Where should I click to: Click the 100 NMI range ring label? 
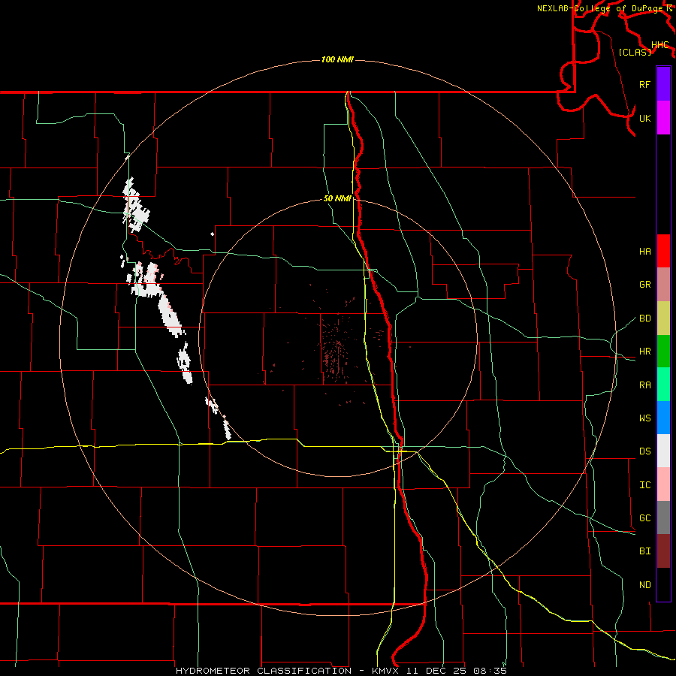[x=337, y=59]
